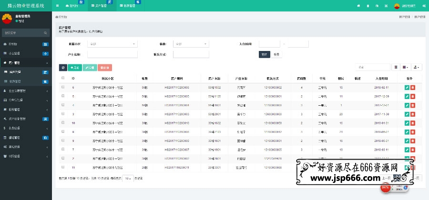The image size is (429, 200).
Task: Toggle the select-all checkbox in table header
Action: pos(63,78)
